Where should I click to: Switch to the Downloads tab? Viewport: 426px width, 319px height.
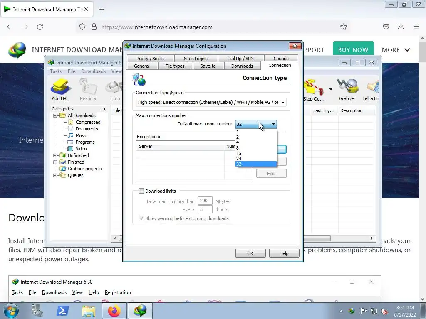(x=242, y=66)
